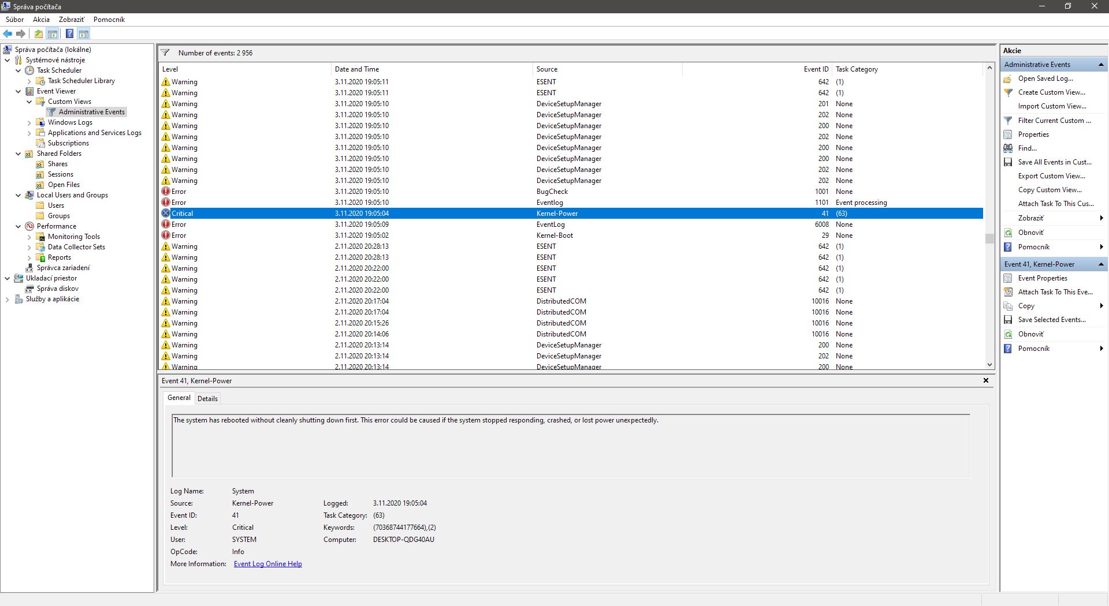1109x606 pixels.
Task: Collapse the Event Viewer tree node
Action: pyautogui.click(x=18, y=91)
